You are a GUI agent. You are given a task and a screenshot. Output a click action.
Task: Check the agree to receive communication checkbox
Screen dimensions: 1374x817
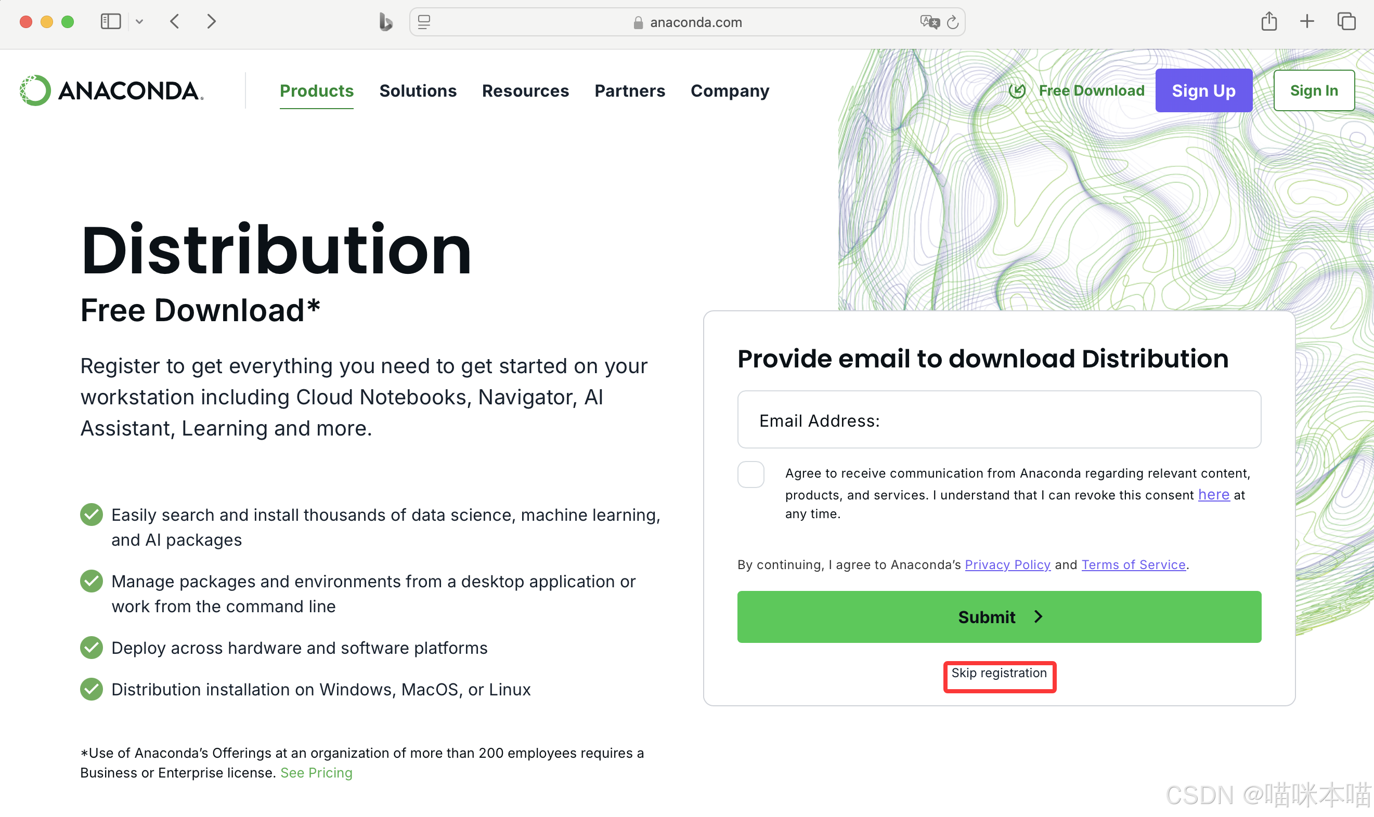(x=750, y=475)
